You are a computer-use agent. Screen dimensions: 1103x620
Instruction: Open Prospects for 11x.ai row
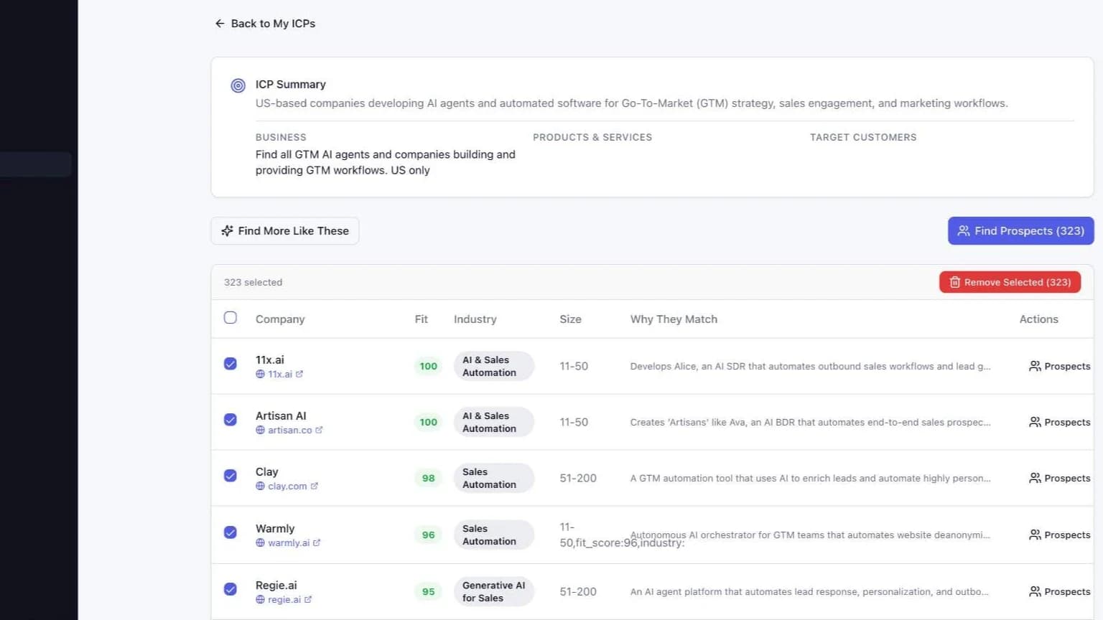click(x=1059, y=366)
